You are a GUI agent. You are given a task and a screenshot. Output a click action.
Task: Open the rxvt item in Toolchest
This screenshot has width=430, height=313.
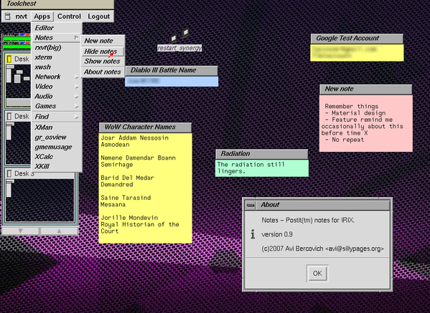(21, 16)
